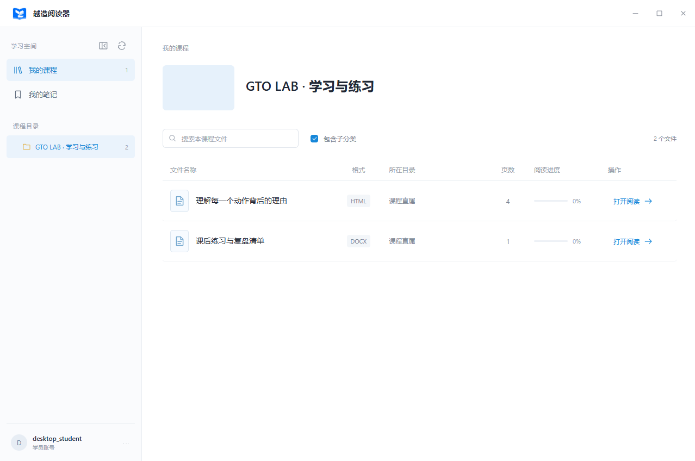Open the more options dots by desktop_student
The width and height of the screenshot is (695, 461).
click(126, 443)
